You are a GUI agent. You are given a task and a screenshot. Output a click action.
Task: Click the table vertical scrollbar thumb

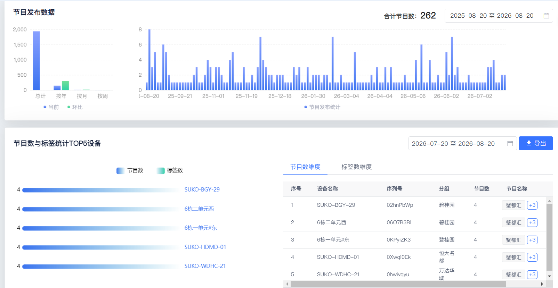click(549, 237)
